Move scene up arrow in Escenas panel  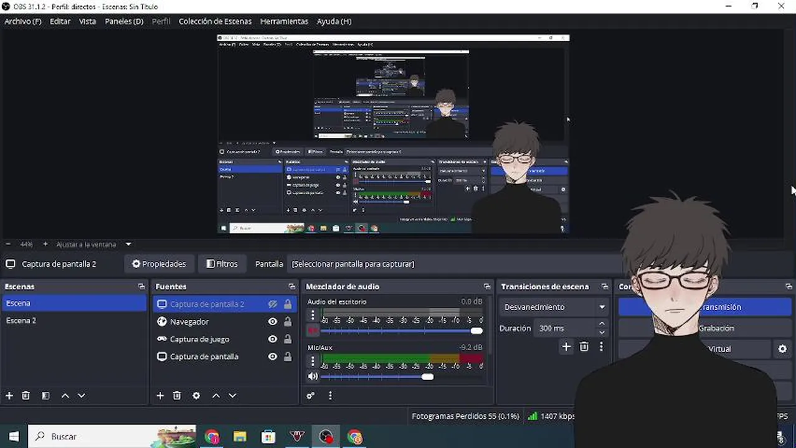[65, 396]
